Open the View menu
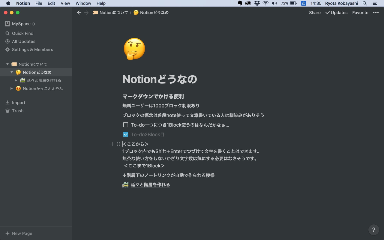 pyautogui.click(x=65, y=3)
